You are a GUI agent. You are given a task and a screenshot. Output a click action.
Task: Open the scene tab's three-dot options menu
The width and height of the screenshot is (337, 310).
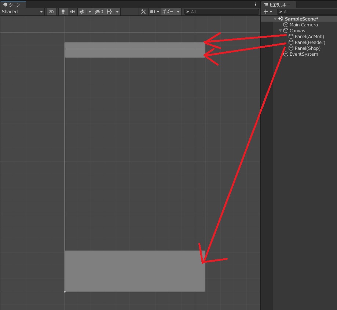(x=256, y=4)
